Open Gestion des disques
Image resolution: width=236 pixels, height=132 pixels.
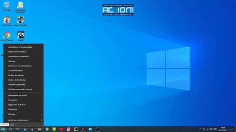click(x=24, y=75)
